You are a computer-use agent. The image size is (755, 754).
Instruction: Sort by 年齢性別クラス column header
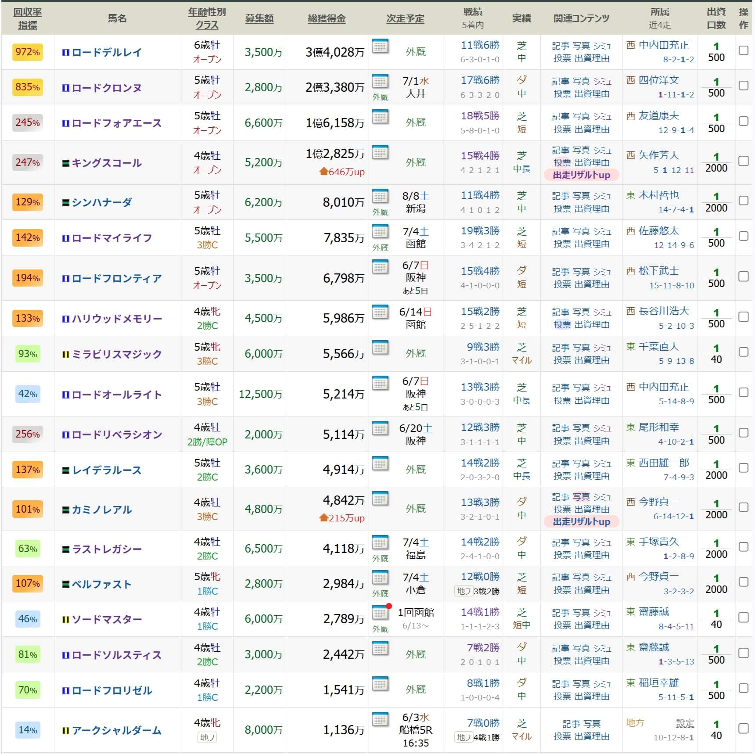[x=207, y=18]
